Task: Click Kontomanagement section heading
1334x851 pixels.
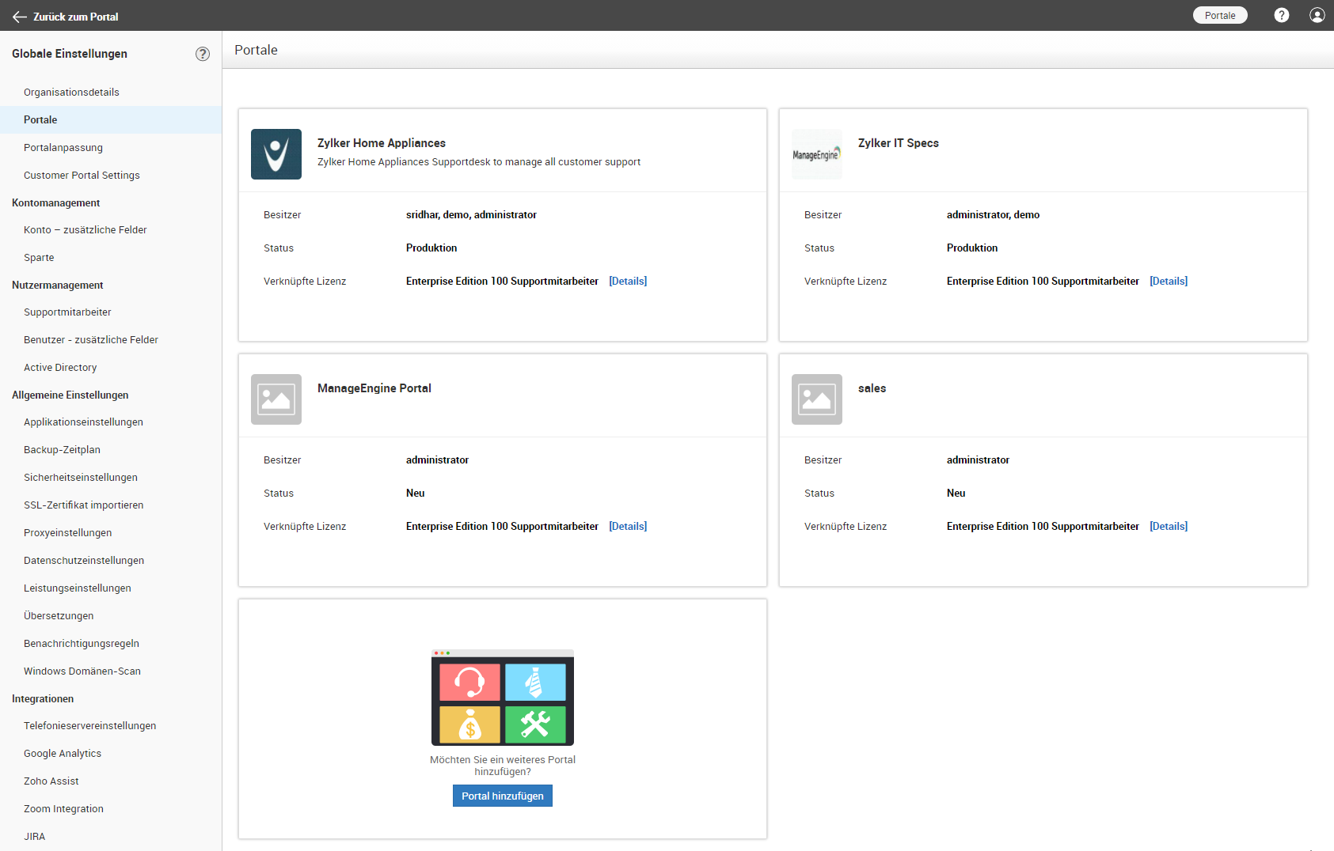Action: coord(56,203)
